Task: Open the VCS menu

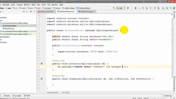Action: click(49, 5)
